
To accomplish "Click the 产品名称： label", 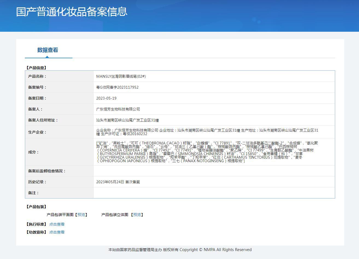I will coord(37,76).
